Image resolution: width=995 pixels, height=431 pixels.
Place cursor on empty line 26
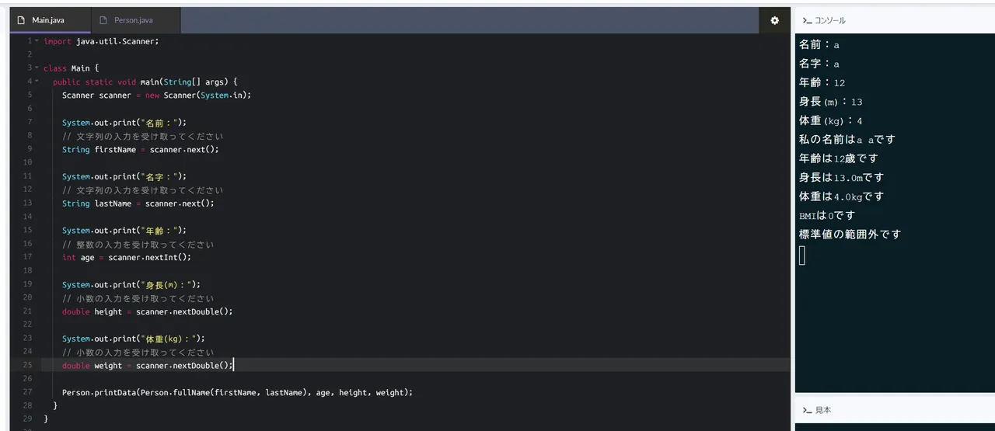pos(233,379)
